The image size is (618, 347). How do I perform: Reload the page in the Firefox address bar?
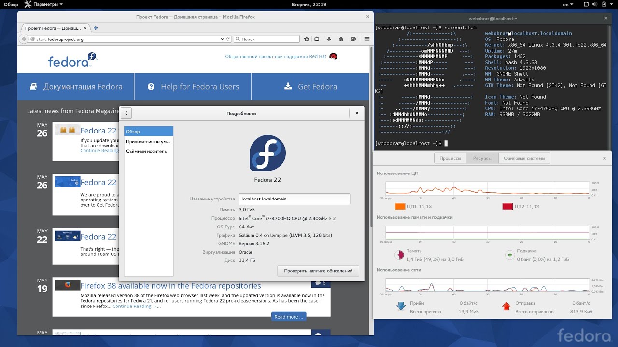click(x=228, y=39)
